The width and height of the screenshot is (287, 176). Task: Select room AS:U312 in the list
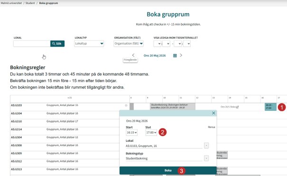point(16,161)
